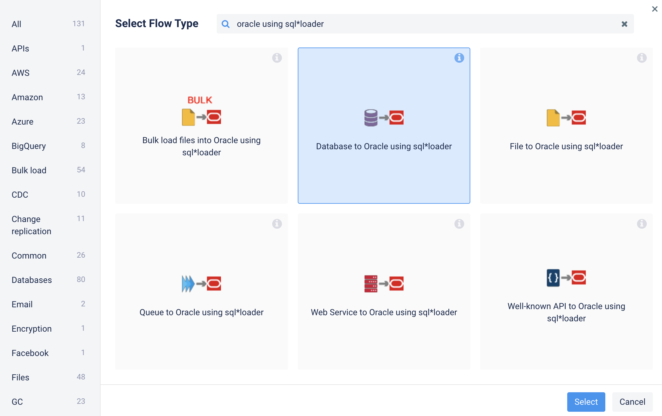The height and width of the screenshot is (416, 662).
Task: Open the Bulk load category
Action: tap(29, 170)
